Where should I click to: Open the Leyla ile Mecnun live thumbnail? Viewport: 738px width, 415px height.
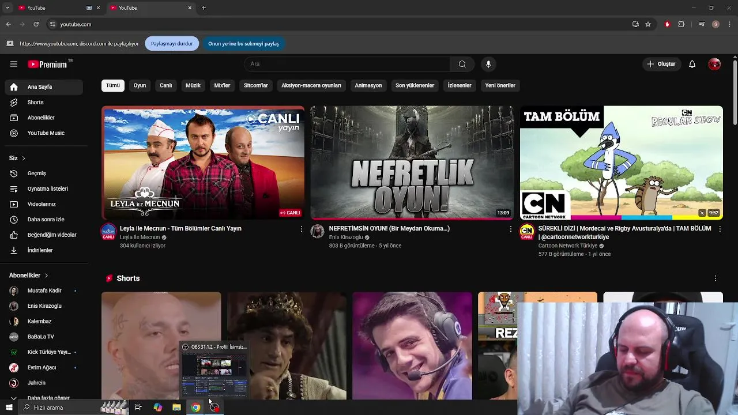(x=203, y=163)
